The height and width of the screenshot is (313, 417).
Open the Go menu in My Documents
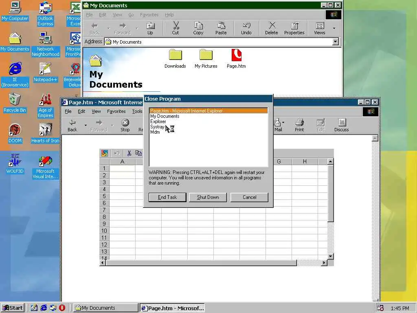(x=131, y=15)
